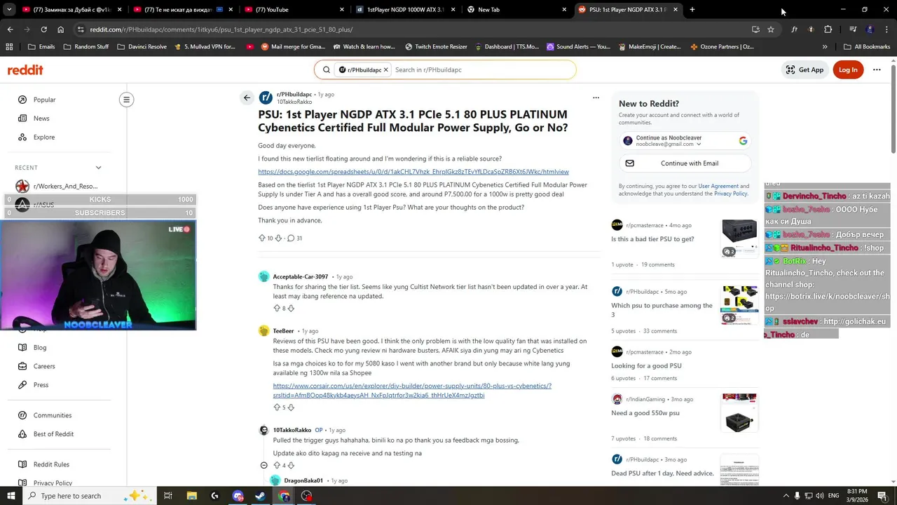This screenshot has width=897, height=505.
Task: Click the Get App button
Action: coord(804,69)
